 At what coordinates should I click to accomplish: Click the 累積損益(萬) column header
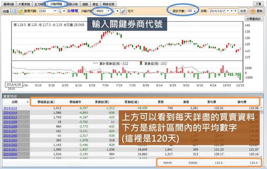click(46, 102)
